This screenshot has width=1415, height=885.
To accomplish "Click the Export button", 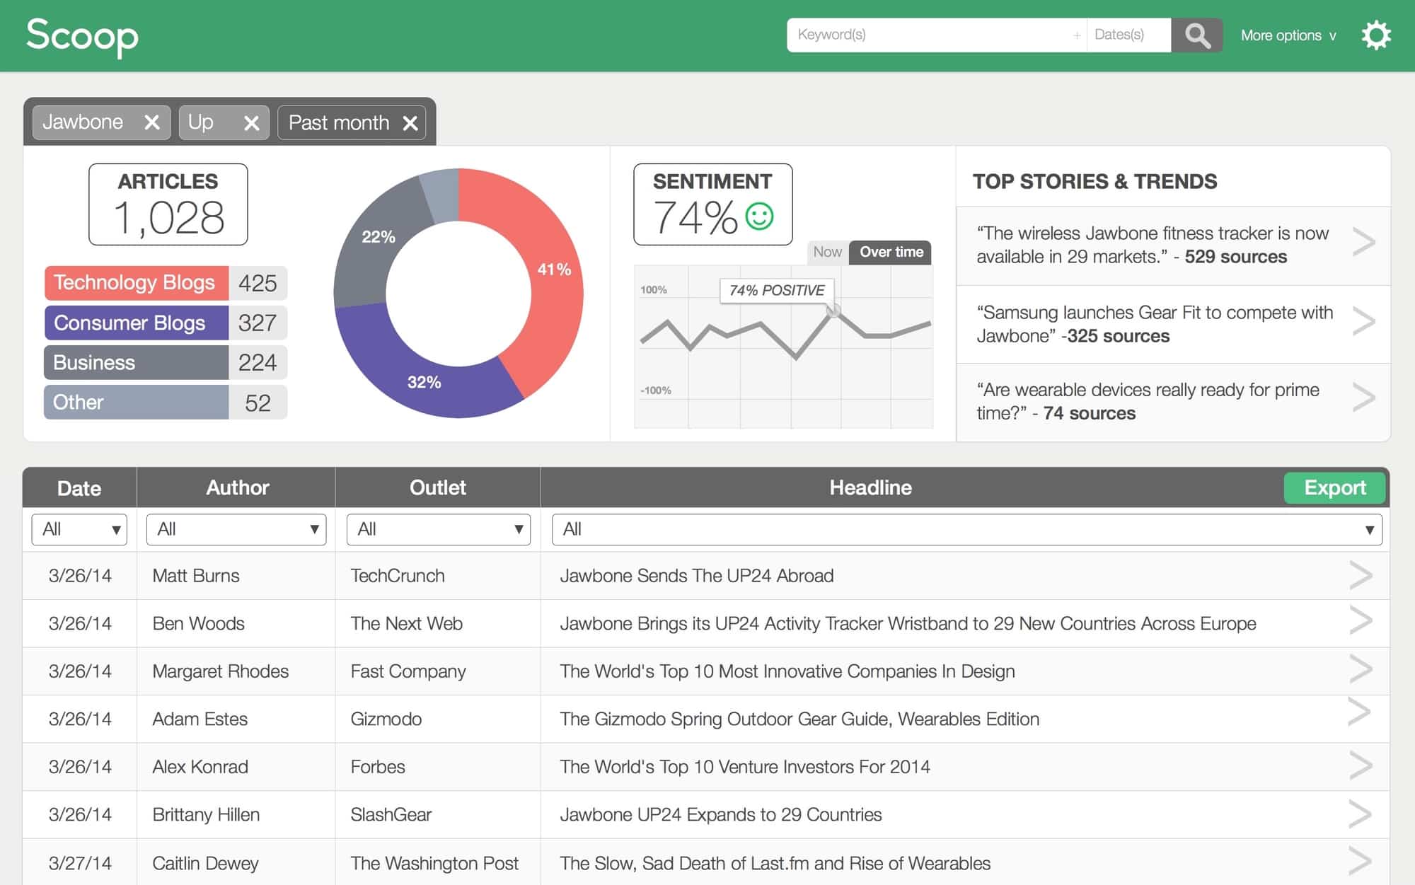I will click(1334, 487).
